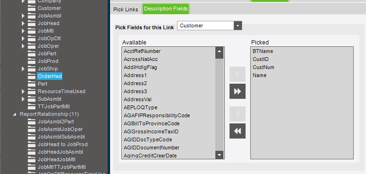Click the Available list scroll-up arrow
The image size is (366, 174).
(219, 51)
